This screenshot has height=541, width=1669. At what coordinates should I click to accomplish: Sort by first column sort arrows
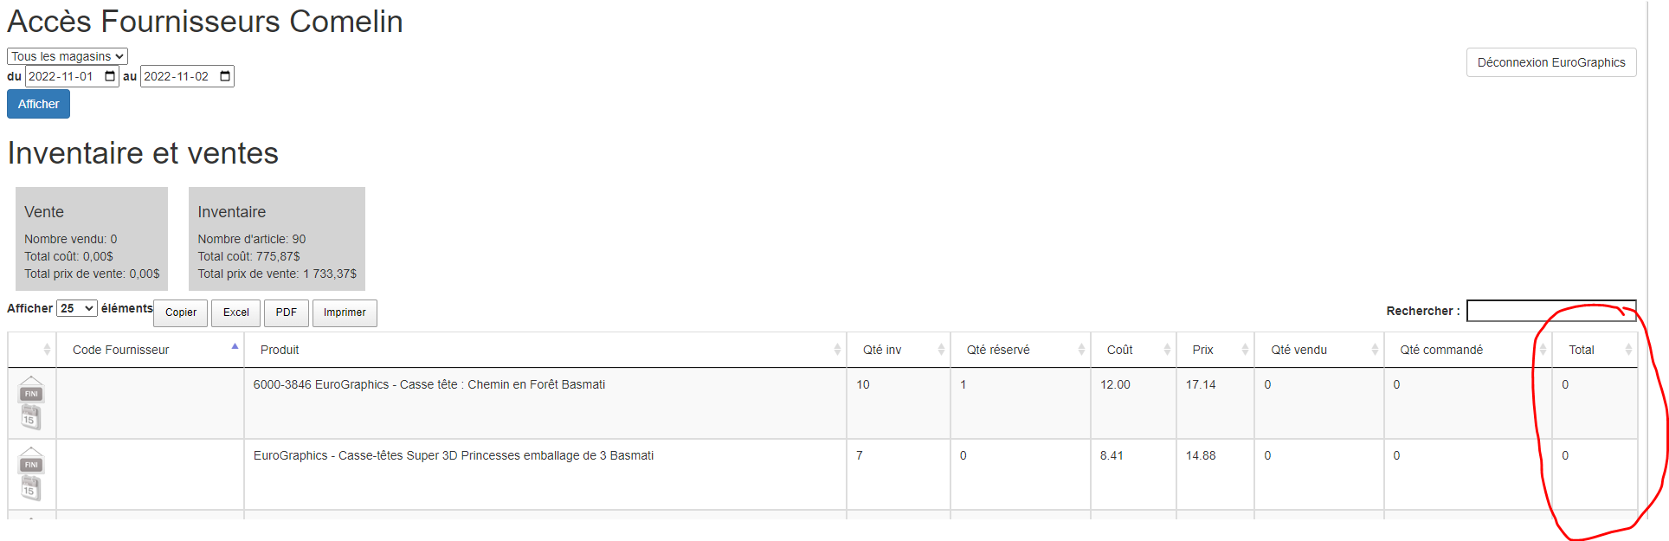pyautogui.click(x=47, y=350)
